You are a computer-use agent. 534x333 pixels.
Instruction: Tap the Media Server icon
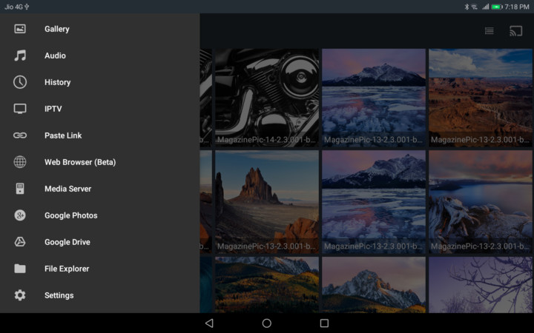tap(20, 189)
